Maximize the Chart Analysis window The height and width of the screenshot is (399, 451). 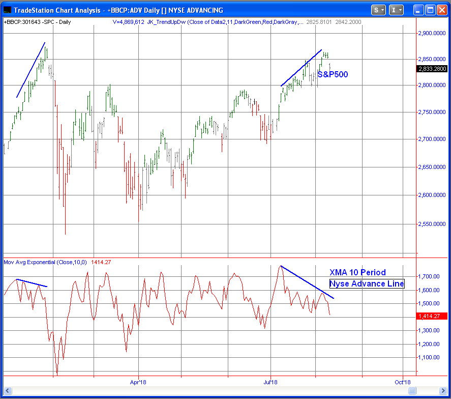pyautogui.click(x=430, y=10)
